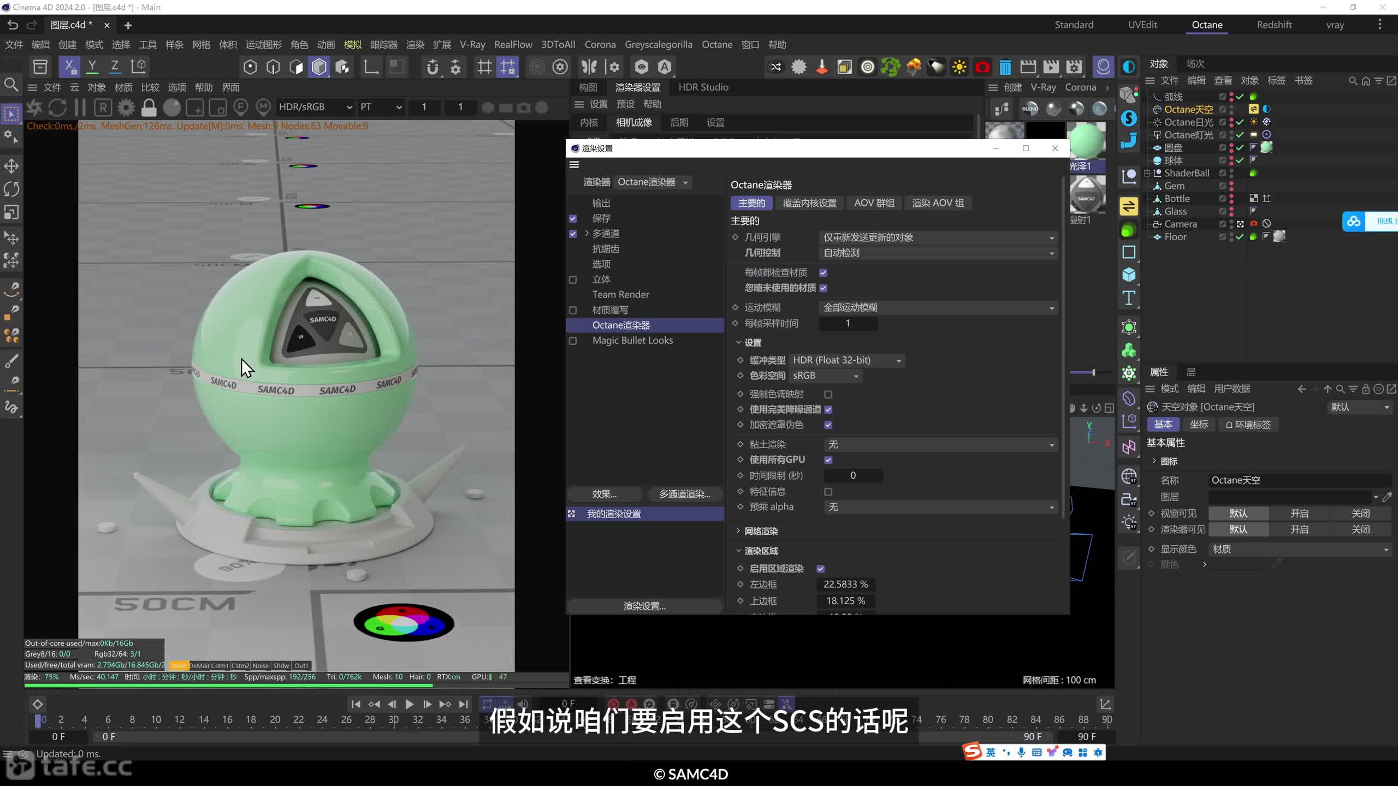Enable 强制色调映射 checkbox

[828, 394]
